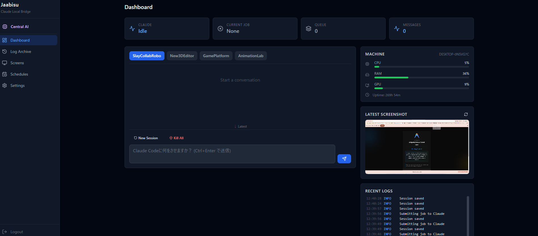The height and width of the screenshot is (236, 538).
Task: Start a New Session
Action: click(146, 138)
